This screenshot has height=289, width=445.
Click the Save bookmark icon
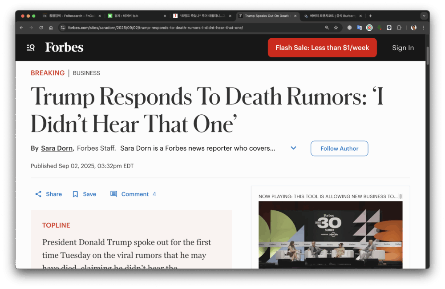point(75,194)
